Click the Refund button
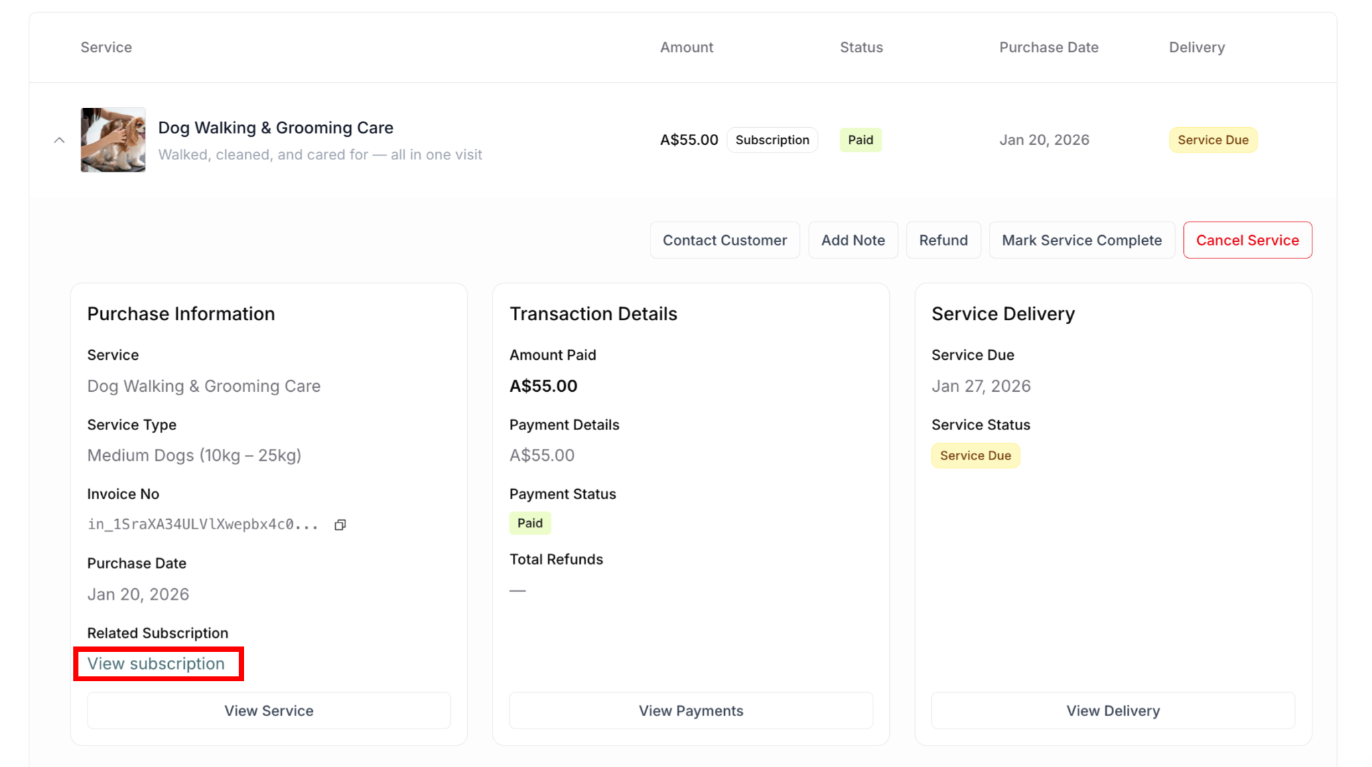This screenshot has height=767, width=1372. point(943,240)
